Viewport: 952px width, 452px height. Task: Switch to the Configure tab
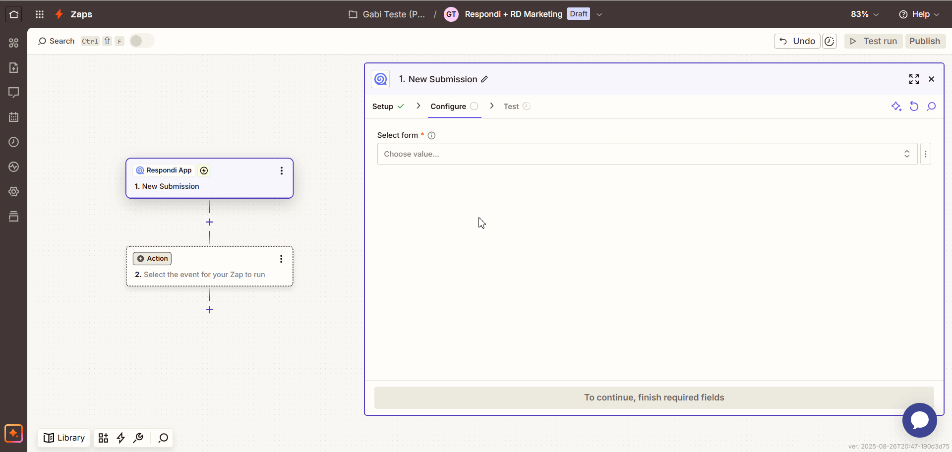(454, 107)
